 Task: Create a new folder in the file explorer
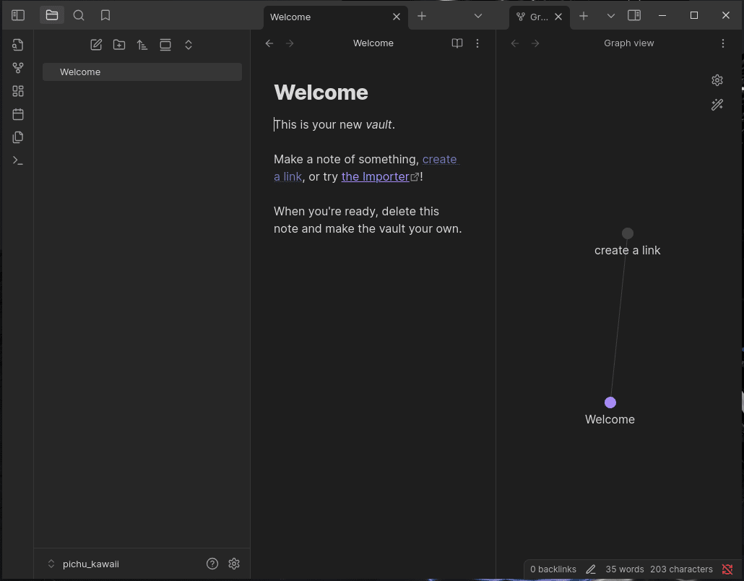[119, 44]
